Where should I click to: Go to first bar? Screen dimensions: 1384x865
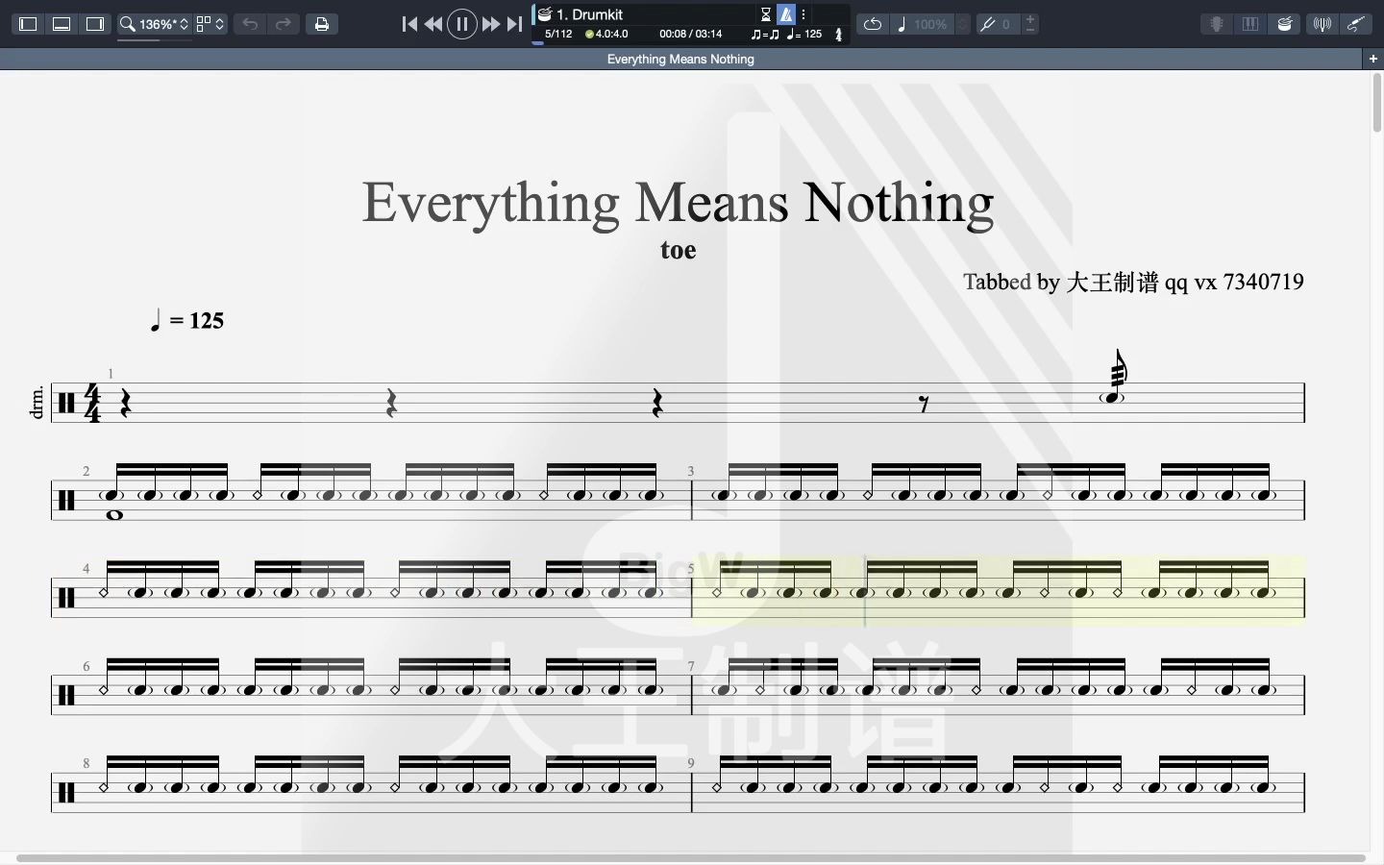(409, 24)
